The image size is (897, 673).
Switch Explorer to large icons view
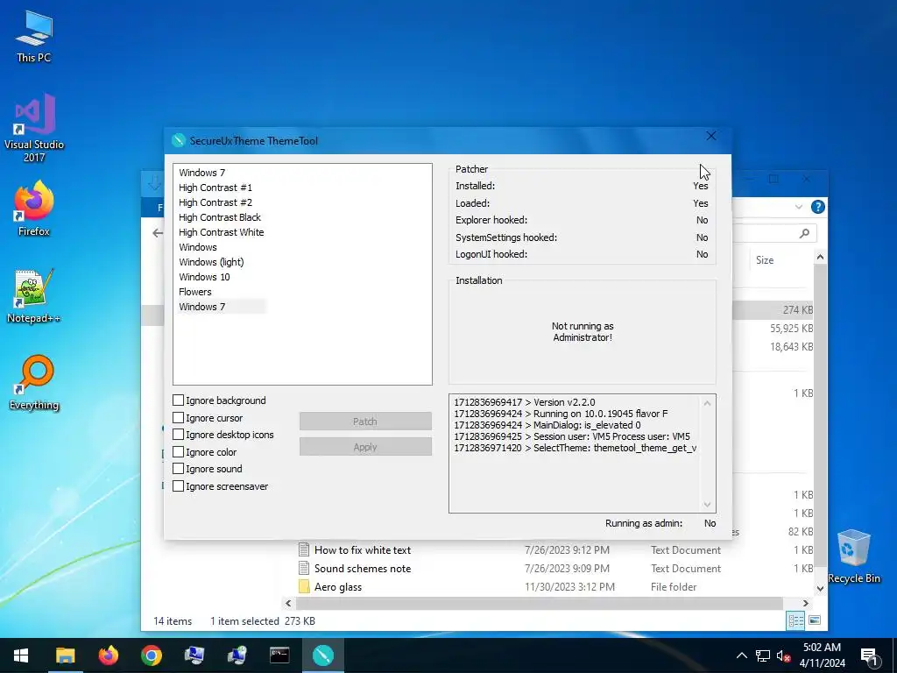(x=815, y=620)
